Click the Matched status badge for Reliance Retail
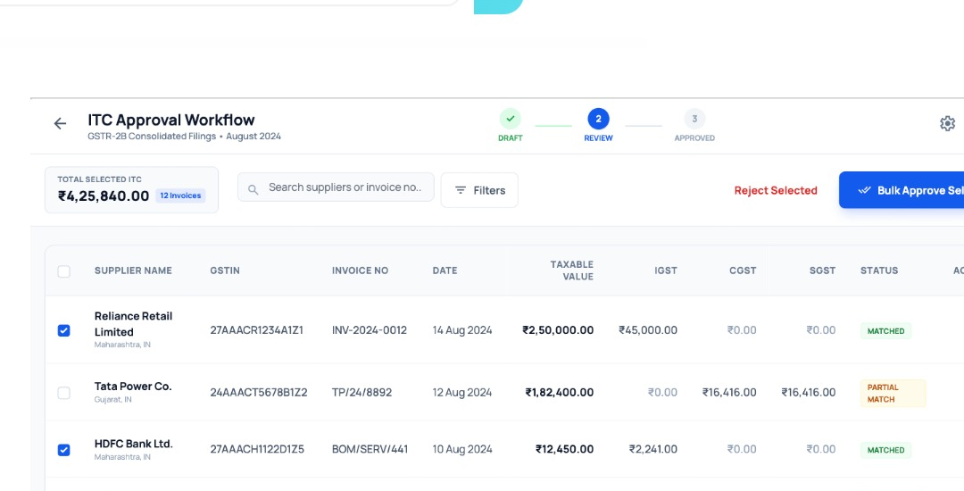This screenshot has width=964, height=491. click(886, 330)
